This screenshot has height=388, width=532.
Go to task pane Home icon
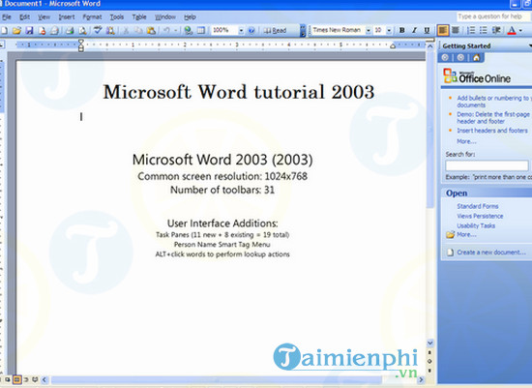point(476,58)
